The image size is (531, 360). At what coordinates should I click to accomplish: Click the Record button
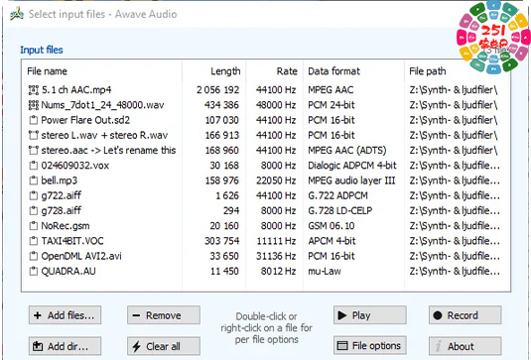tap(465, 315)
